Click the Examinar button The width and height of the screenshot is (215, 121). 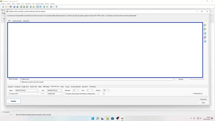pyautogui.click(x=181, y=79)
